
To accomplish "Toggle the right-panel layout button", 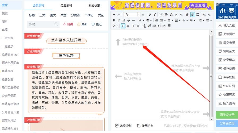I will pyautogui.click(x=198, y=15).
